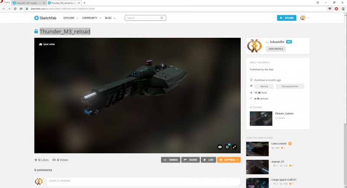Screen dimensions: 347x188
Task: Enter fullscreen mode in viewer
Action: click(234, 147)
